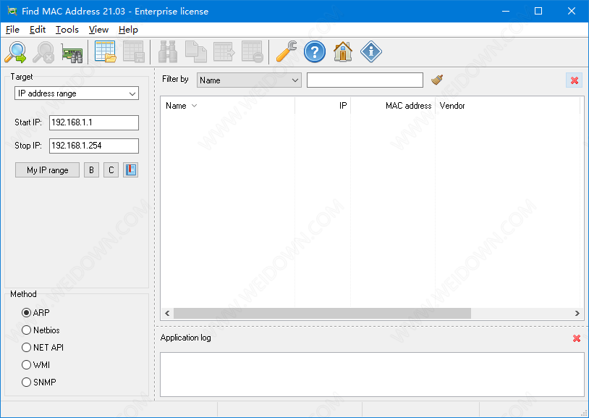589x418 pixels.
Task: Close the Find MAC Address window
Action: tap(572, 11)
